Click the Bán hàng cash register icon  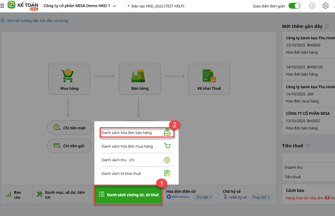click(x=140, y=76)
